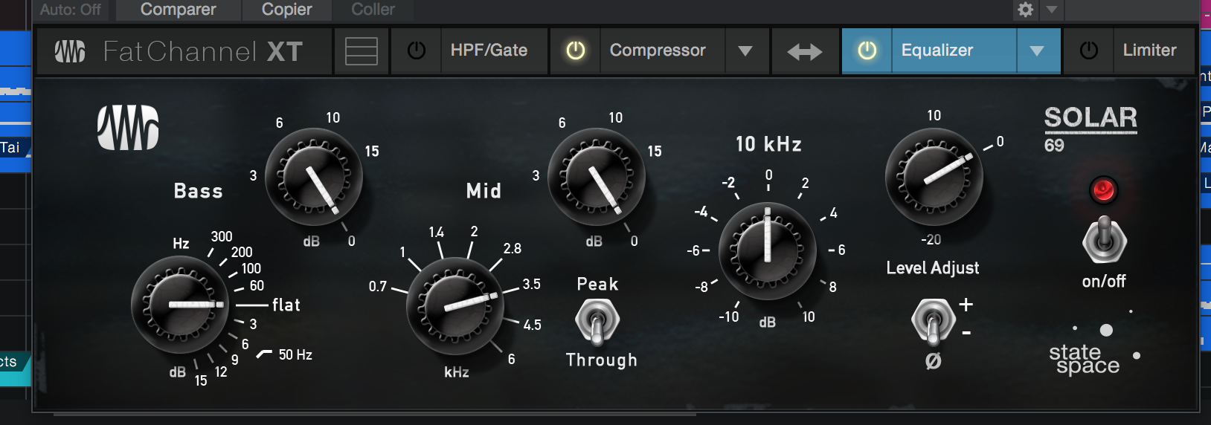This screenshot has width=1211, height=425.
Task: Swap compressor and equalizer order arrows
Action: click(805, 51)
